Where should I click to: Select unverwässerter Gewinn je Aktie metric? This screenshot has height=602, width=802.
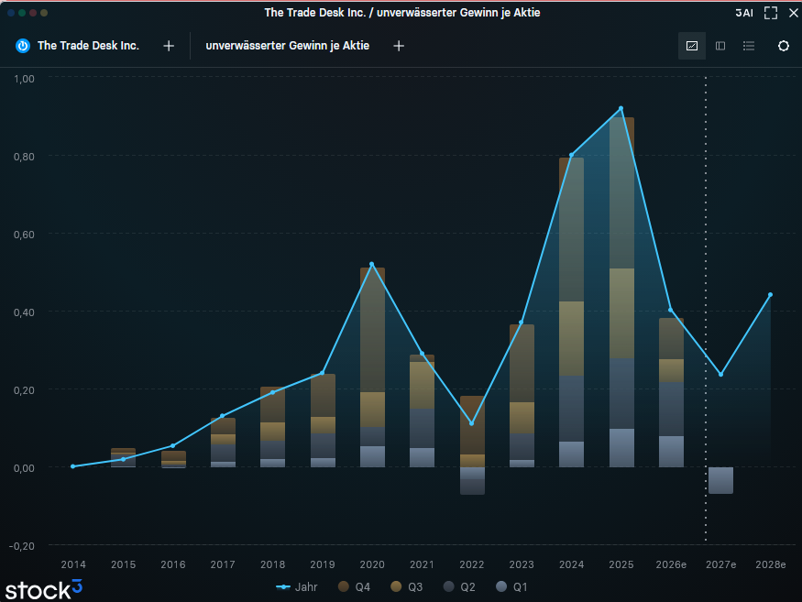[x=288, y=46]
